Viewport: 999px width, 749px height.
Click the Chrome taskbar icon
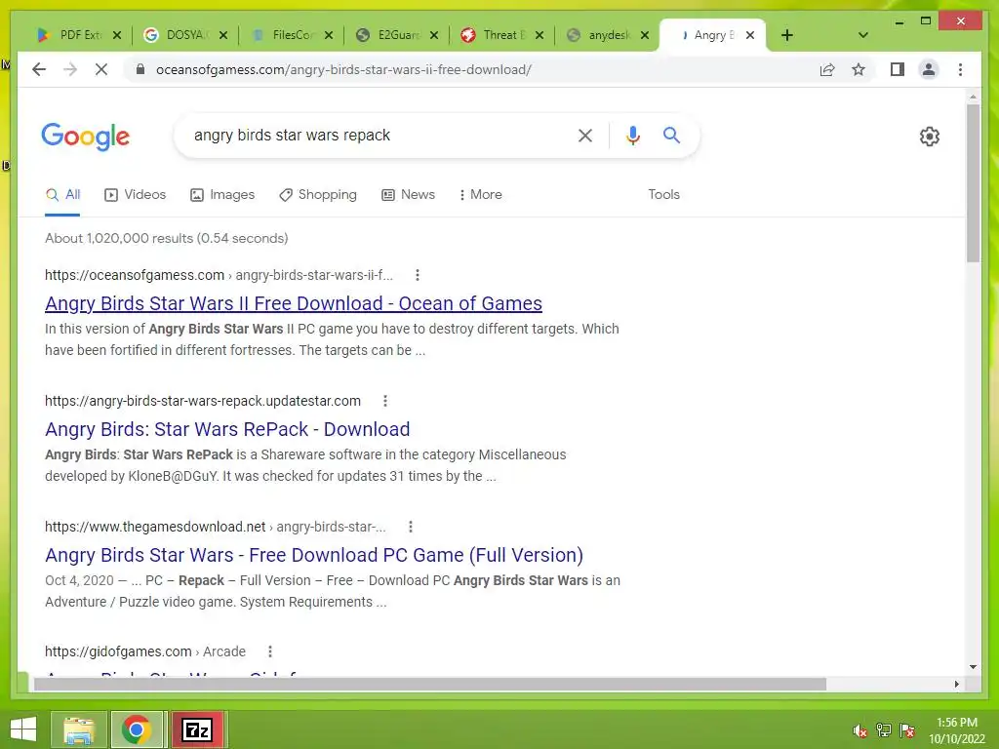click(137, 729)
